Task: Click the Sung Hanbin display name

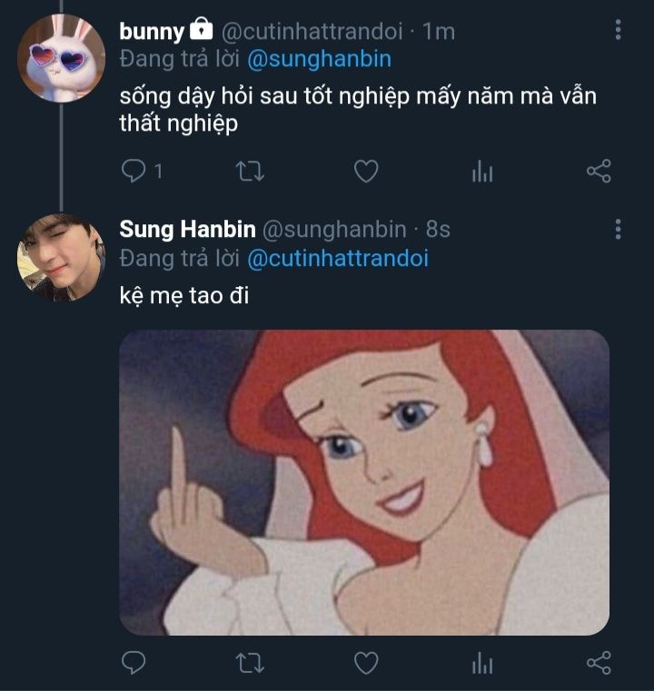Action: click(187, 229)
